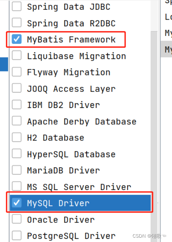Select the IBM DB2 Driver label
172x242 pixels.
(64, 105)
